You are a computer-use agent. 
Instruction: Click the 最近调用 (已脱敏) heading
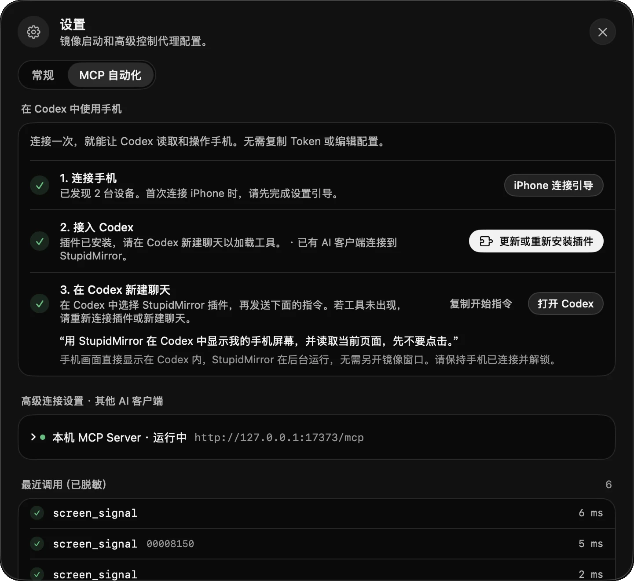point(64,484)
